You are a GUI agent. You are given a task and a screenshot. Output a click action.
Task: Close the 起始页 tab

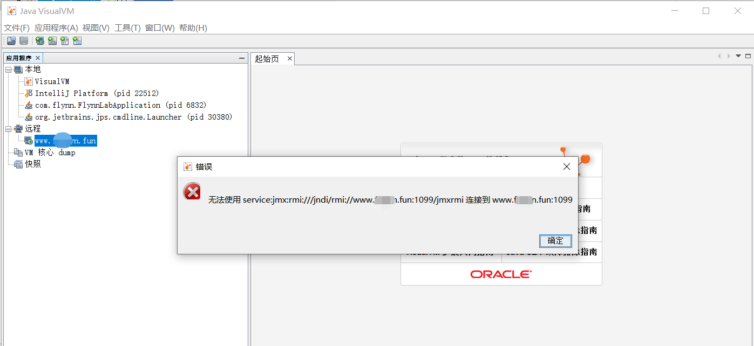pos(289,59)
